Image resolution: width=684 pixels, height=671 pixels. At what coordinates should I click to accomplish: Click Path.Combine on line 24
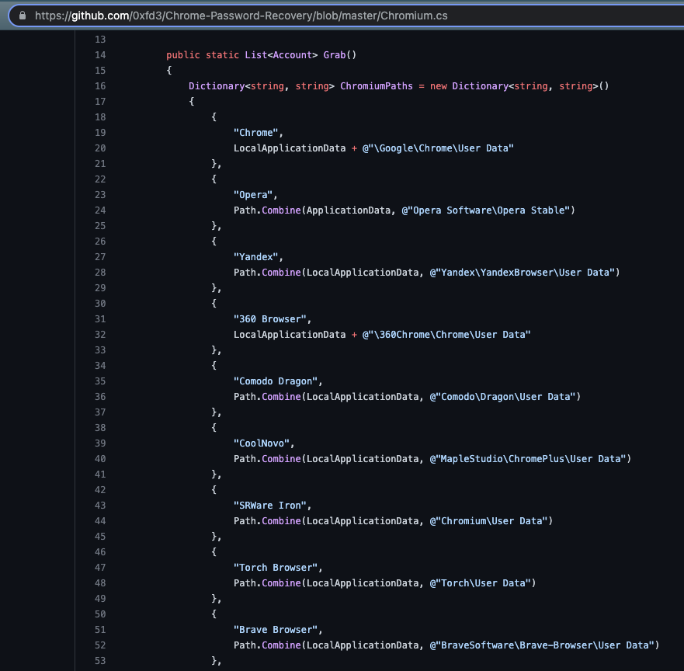267,210
